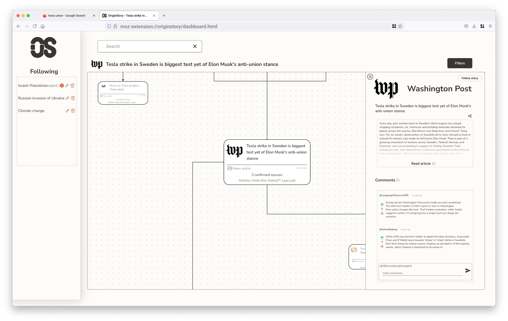Viewport: 508px width, 321px height.
Task: Click the shield tracking protection indicator in address bar
Action: click(109, 26)
